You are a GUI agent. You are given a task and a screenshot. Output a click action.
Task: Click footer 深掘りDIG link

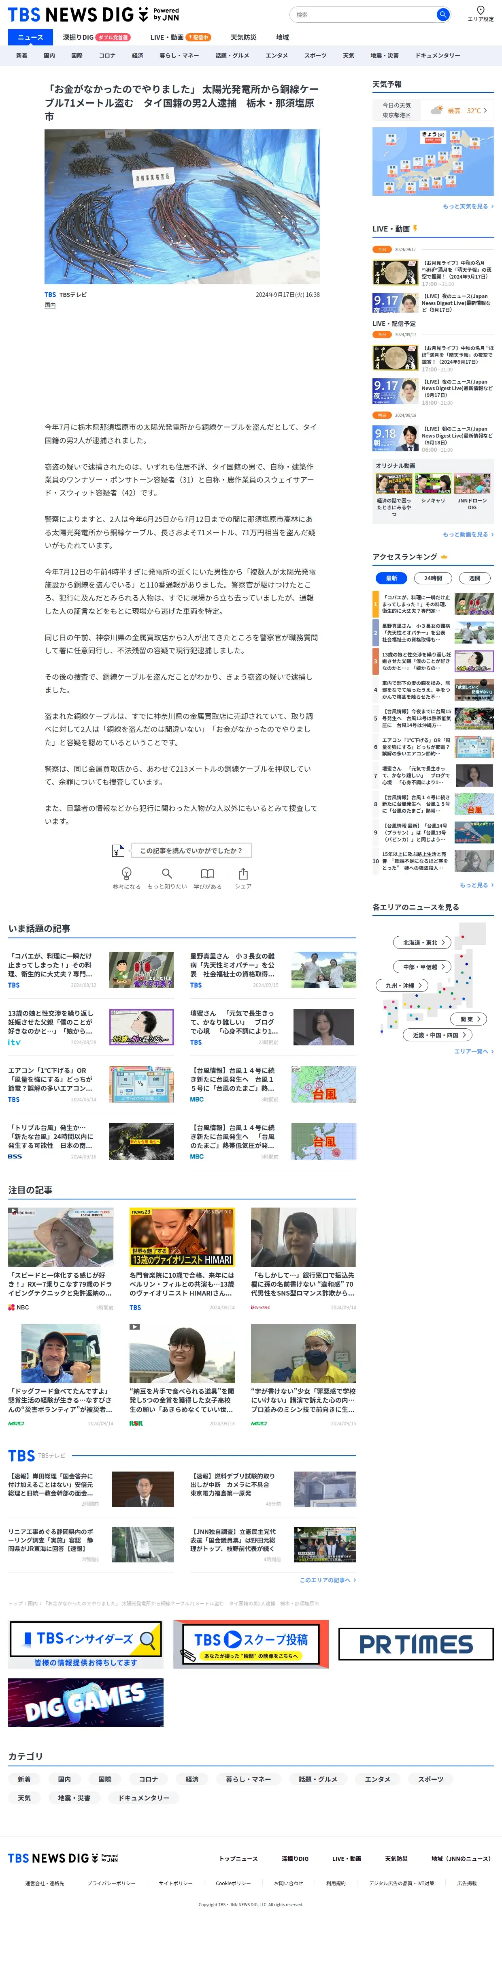(295, 1858)
